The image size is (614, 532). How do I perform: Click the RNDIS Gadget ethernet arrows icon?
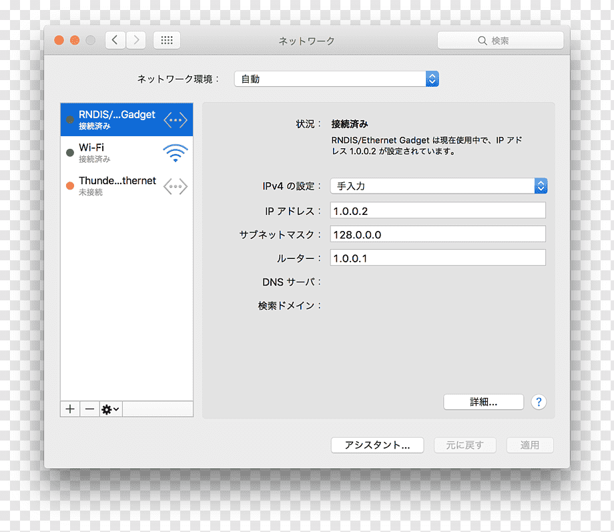[176, 120]
